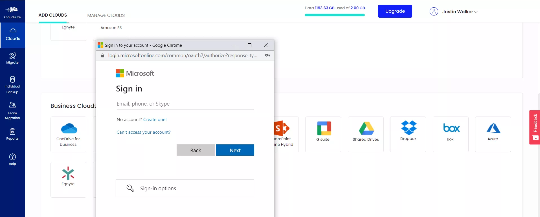
Task: Click the login.microsoftonline.com address bar
Action: tap(183, 55)
